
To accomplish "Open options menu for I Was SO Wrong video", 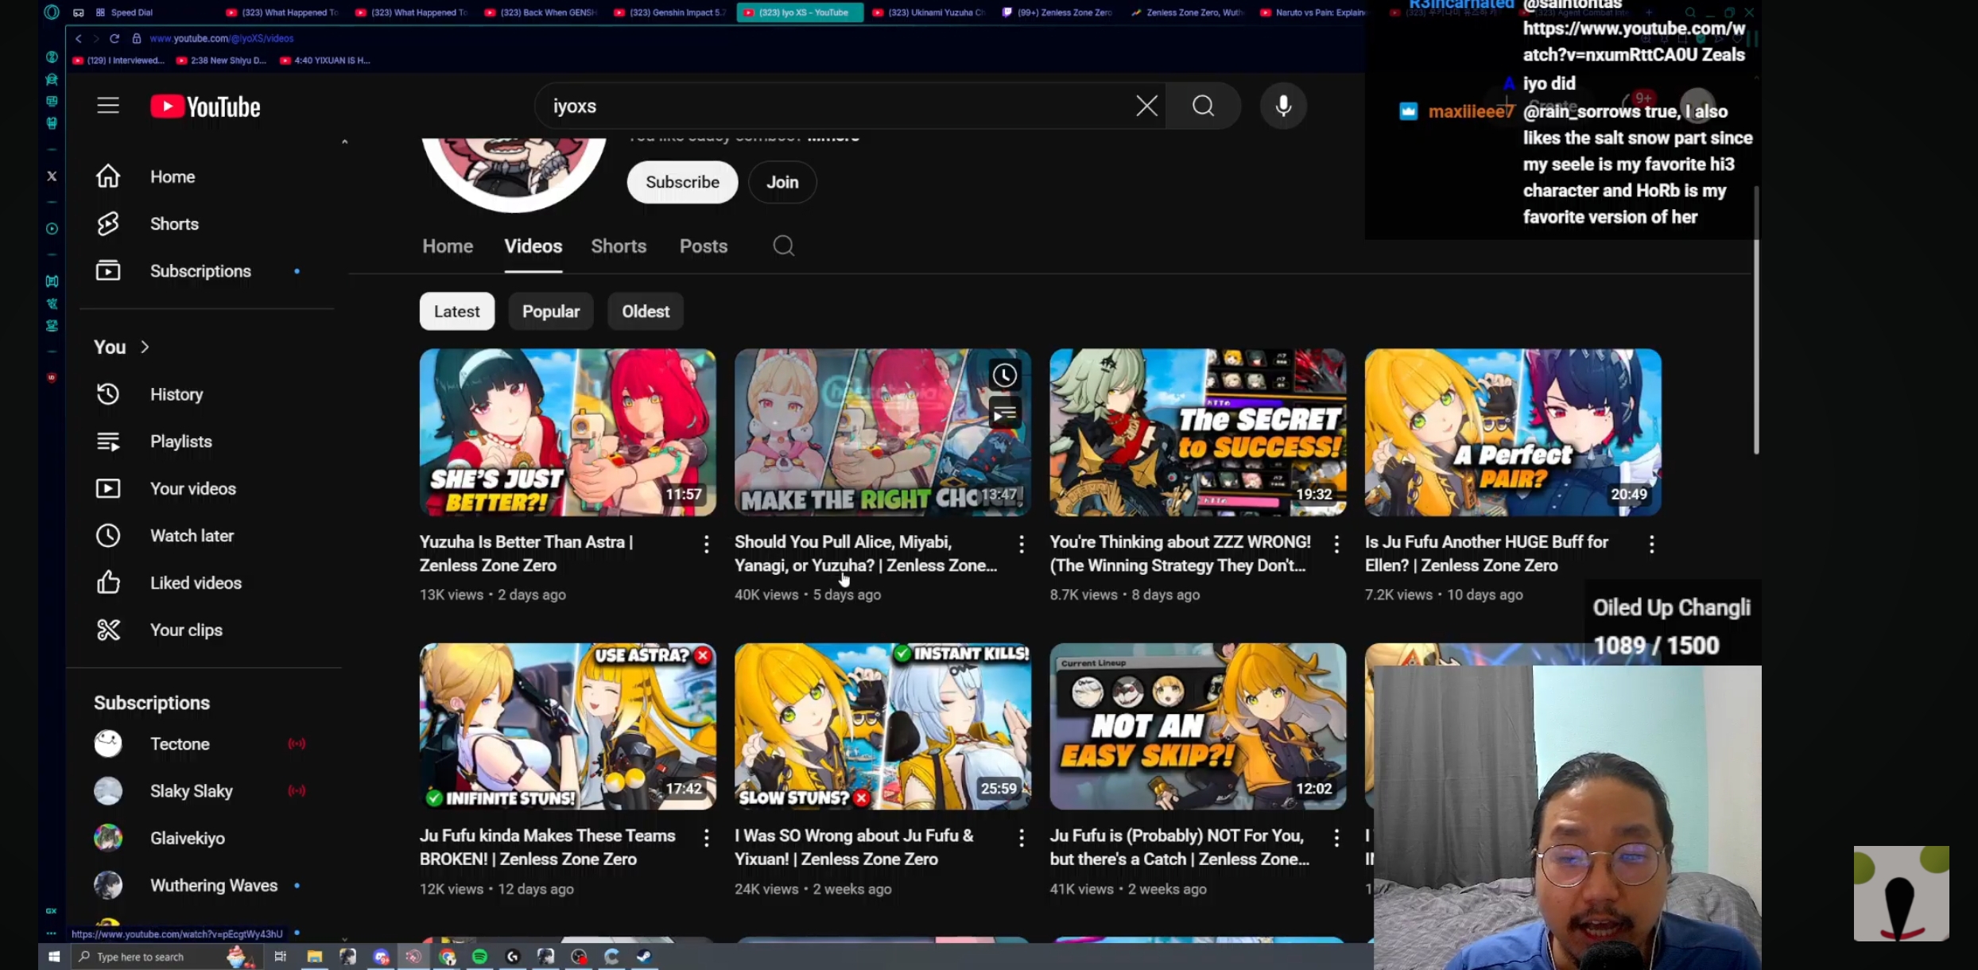I will click(1021, 837).
